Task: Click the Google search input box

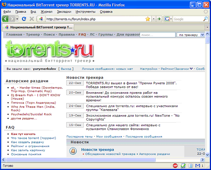Action: [x=188, y=19]
